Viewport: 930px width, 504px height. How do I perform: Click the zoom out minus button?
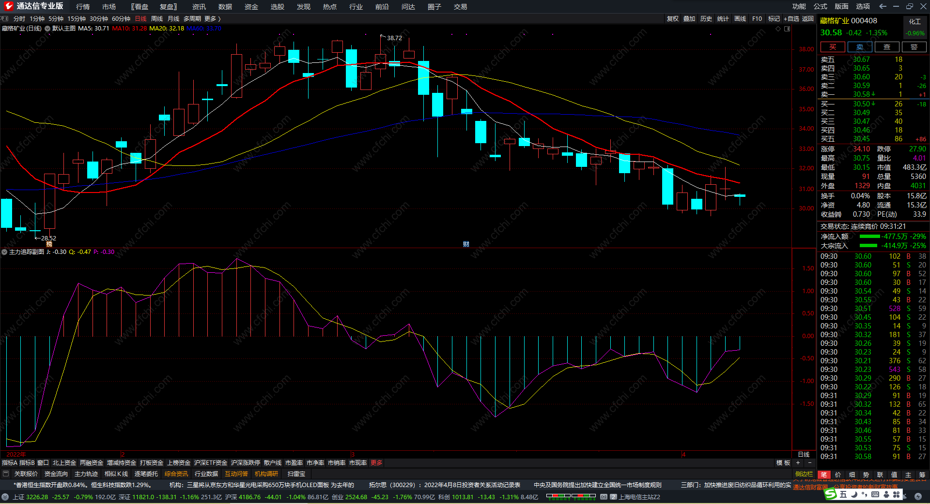tap(809, 463)
